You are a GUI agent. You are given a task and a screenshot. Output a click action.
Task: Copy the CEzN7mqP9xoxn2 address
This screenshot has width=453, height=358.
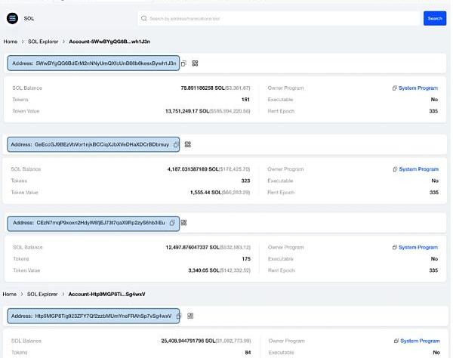(172, 223)
